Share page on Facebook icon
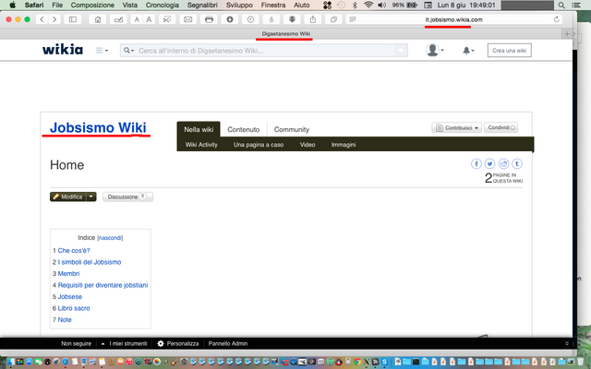This screenshot has height=369, width=591. click(x=476, y=164)
